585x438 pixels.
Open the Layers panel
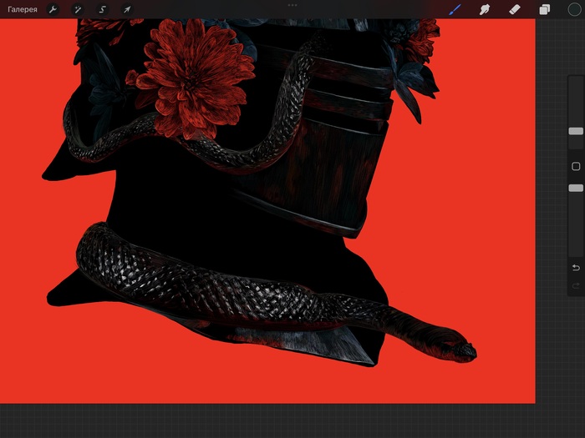pyautogui.click(x=545, y=9)
